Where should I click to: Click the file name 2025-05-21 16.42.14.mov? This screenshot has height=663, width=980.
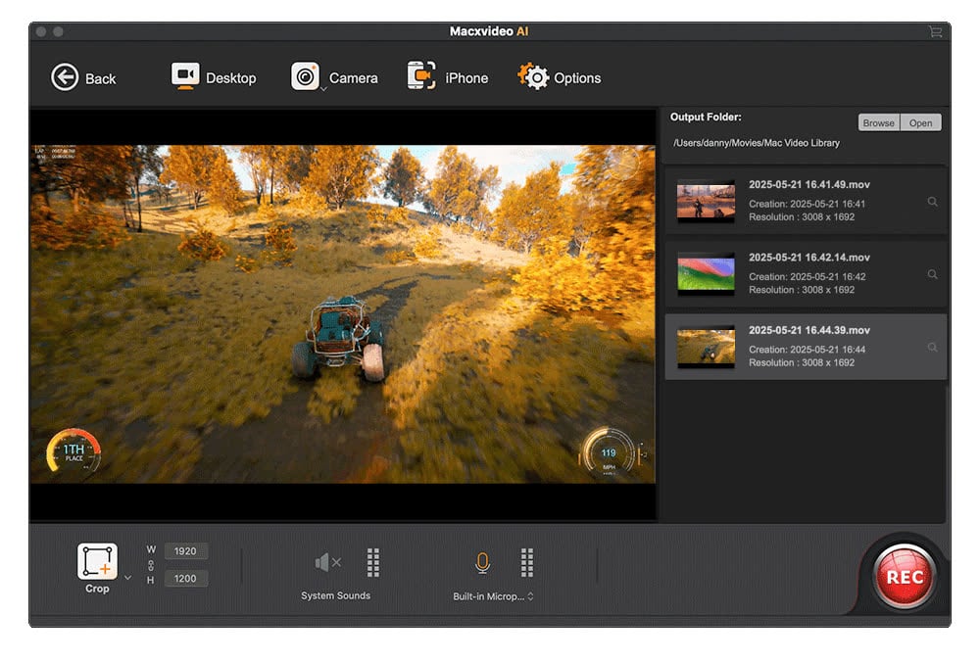coord(809,258)
